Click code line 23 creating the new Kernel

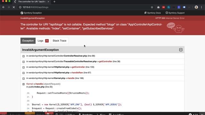(77, 104)
